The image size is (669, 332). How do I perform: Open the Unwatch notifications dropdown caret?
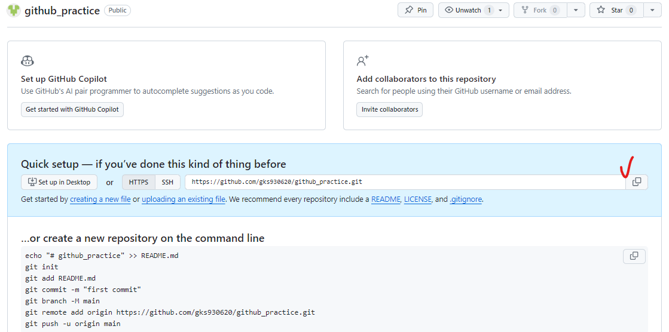tap(501, 10)
